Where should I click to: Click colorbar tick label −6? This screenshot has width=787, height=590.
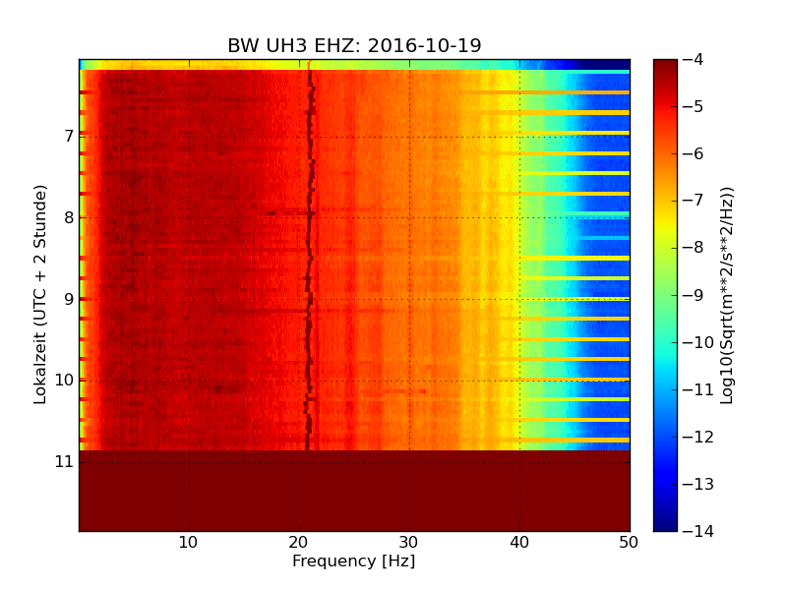[694, 154]
